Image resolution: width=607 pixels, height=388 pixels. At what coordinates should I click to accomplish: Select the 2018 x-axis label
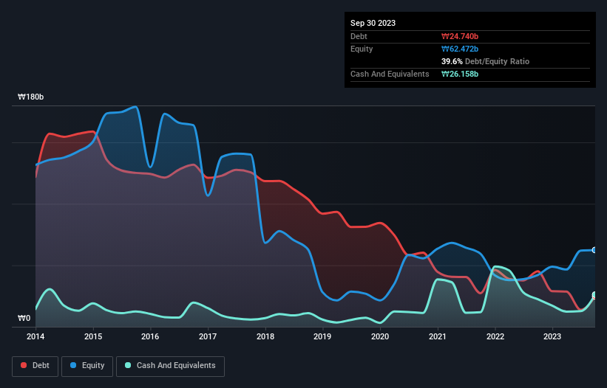click(265, 336)
